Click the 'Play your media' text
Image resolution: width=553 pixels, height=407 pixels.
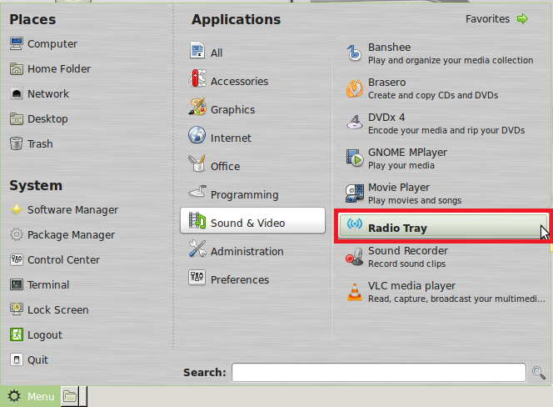click(401, 165)
